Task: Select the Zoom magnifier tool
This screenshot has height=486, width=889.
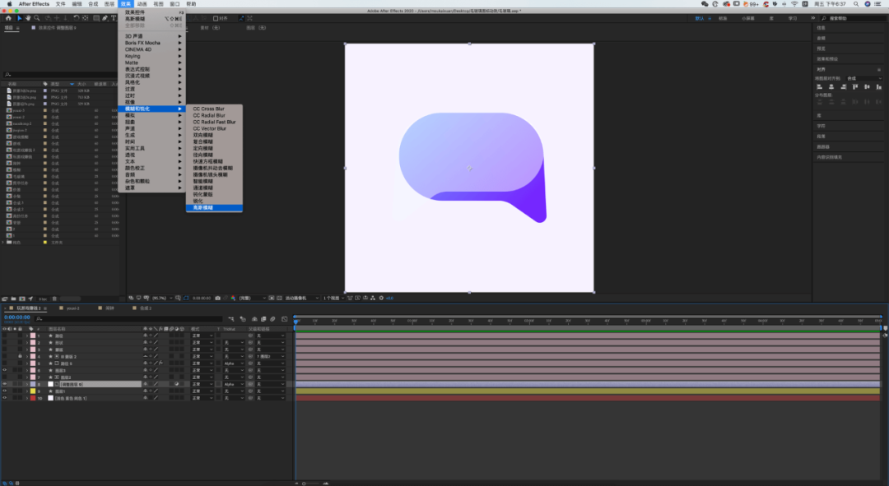Action: [x=37, y=18]
